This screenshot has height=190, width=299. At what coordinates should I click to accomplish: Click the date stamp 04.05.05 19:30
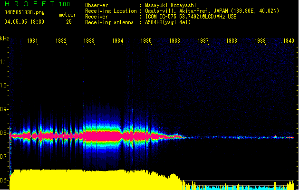[24, 22]
